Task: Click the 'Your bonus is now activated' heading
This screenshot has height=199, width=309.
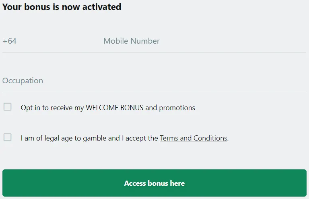Action: click(62, 7)
